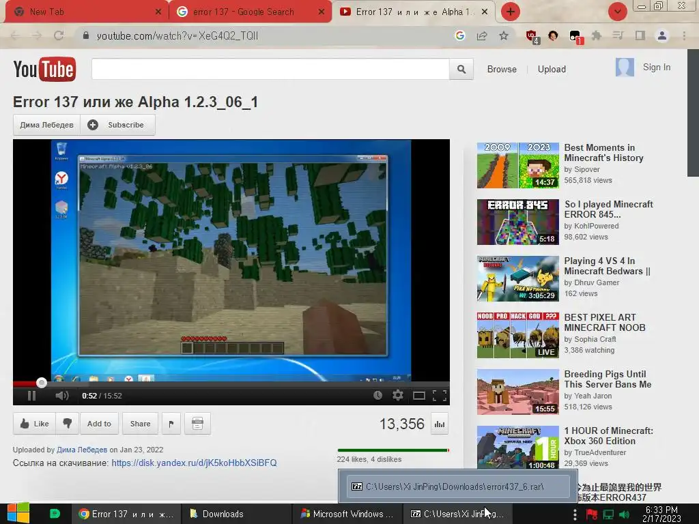Open Browse page

[502, 69]
